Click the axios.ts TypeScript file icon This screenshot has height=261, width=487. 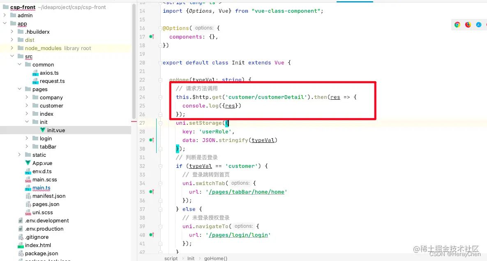pos(35,73)
